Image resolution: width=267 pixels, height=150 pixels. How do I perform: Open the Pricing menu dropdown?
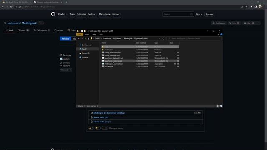coord(116,14)
